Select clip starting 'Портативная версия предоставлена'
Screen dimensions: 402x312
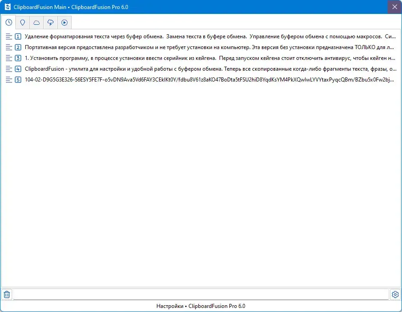tap(201, 47)
